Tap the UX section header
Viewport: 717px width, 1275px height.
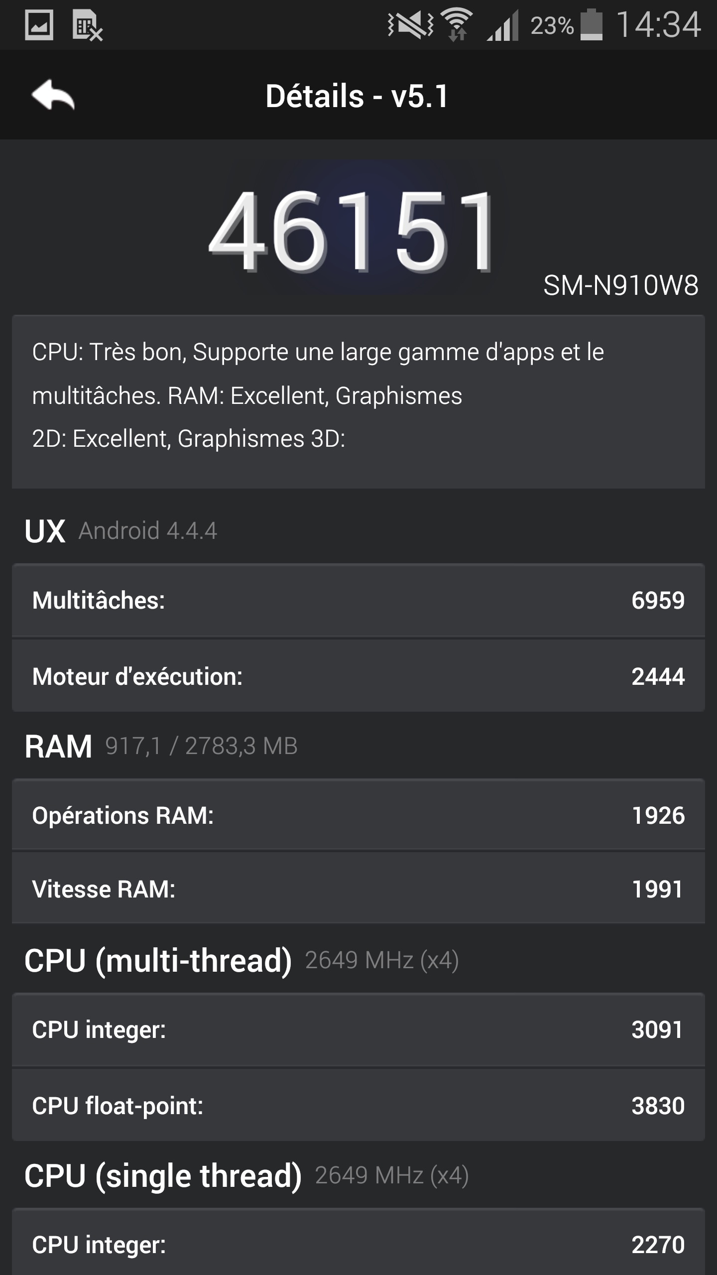[x=45, y=531]
